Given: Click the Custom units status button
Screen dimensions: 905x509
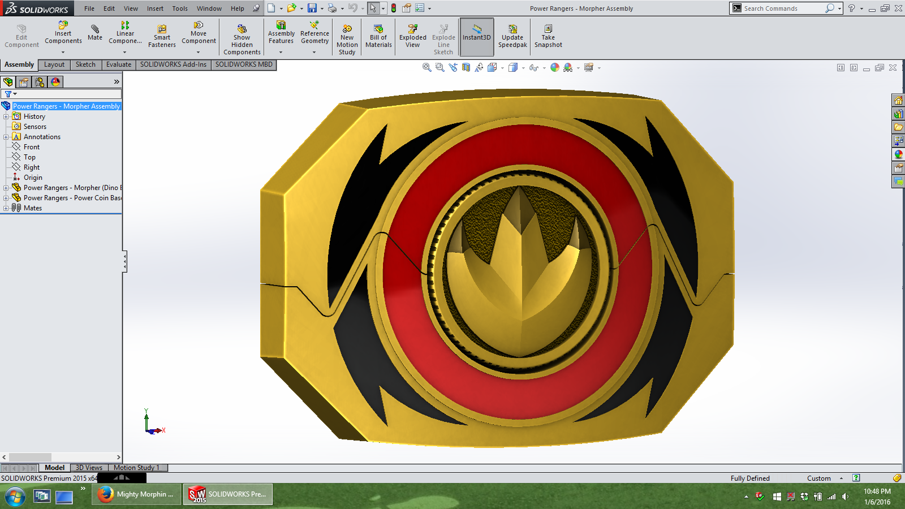Looking at the screenshot, I should click(819, 478).
